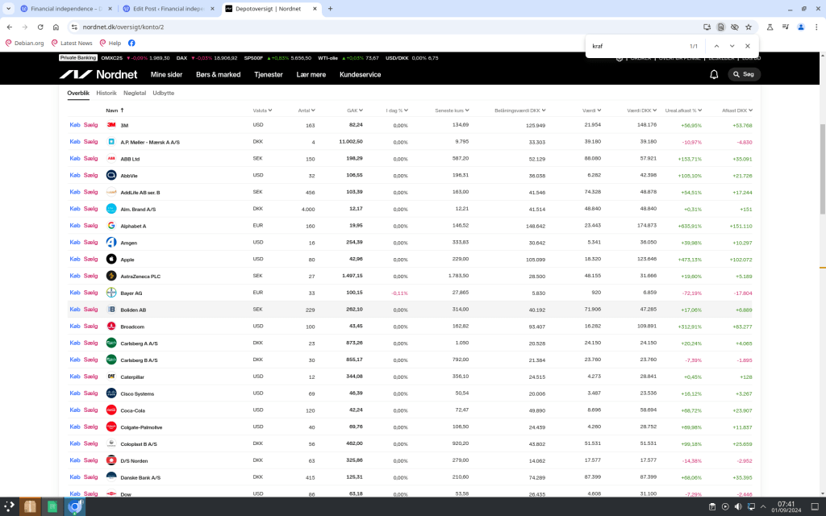Image resolution: width=826 pixels, height=516 pixels.
Task: Sort by Valuta column dropdown
Action: point(261,110)
